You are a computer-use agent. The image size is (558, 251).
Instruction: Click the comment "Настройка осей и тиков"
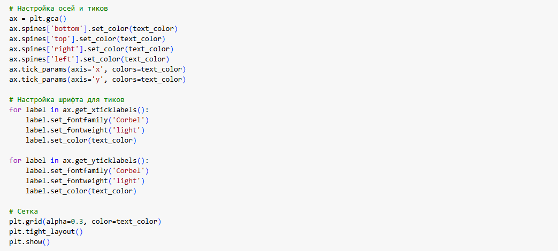point(63,8)
